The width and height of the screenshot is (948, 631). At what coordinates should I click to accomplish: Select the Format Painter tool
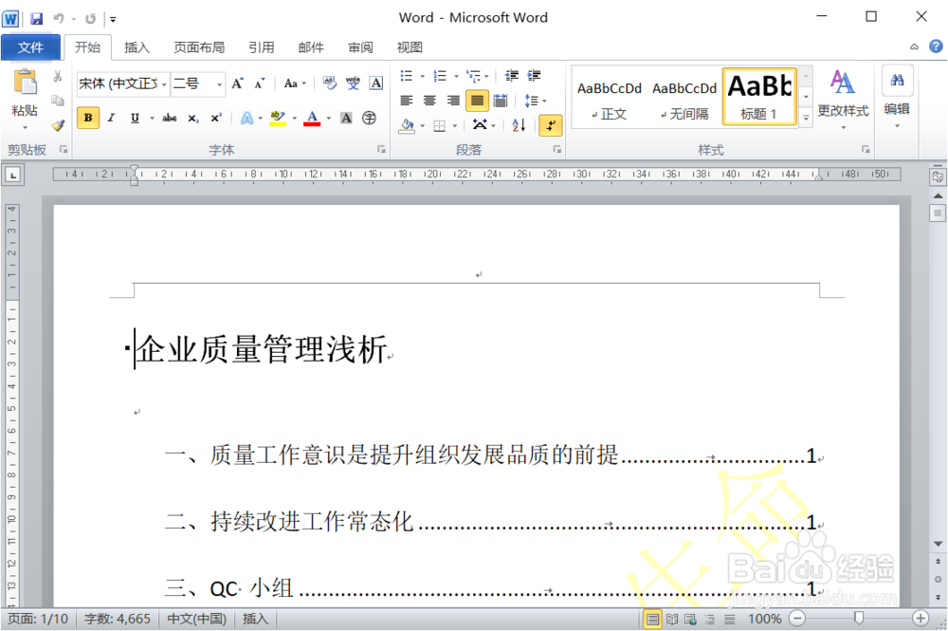click(57, 124)
